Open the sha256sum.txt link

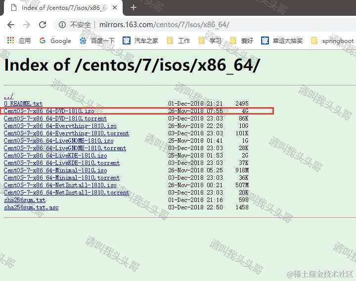[25, 200]
